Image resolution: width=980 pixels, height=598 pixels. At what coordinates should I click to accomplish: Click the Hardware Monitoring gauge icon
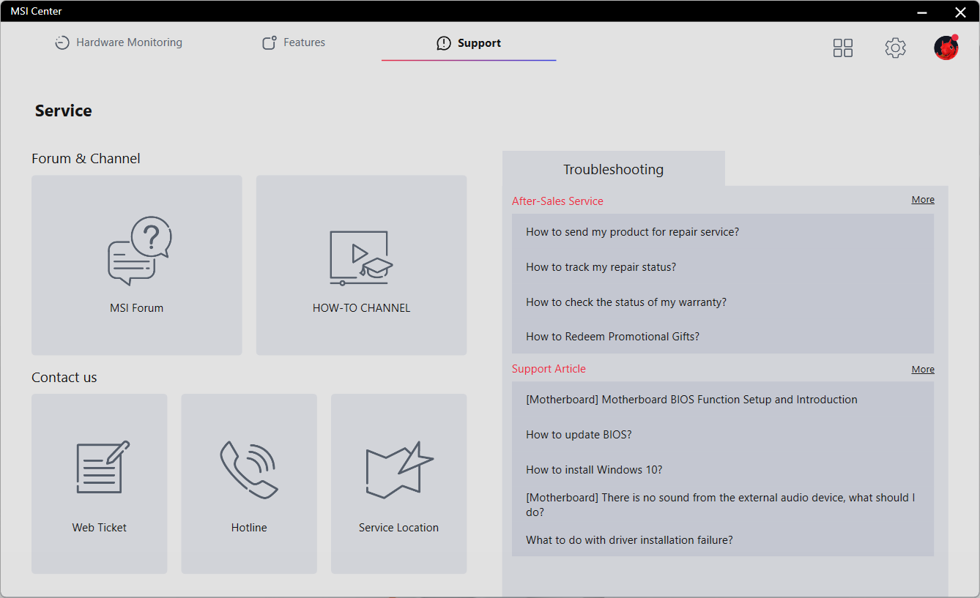62,43
